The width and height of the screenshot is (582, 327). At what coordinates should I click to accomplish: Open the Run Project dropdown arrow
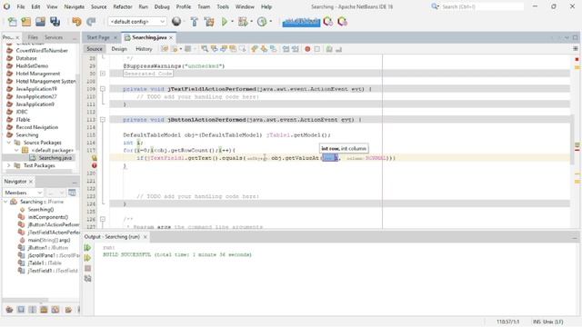click(x=233, y=22)
